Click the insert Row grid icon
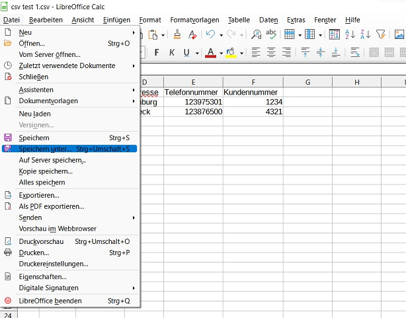406x318 pixels. pos(290,34)
